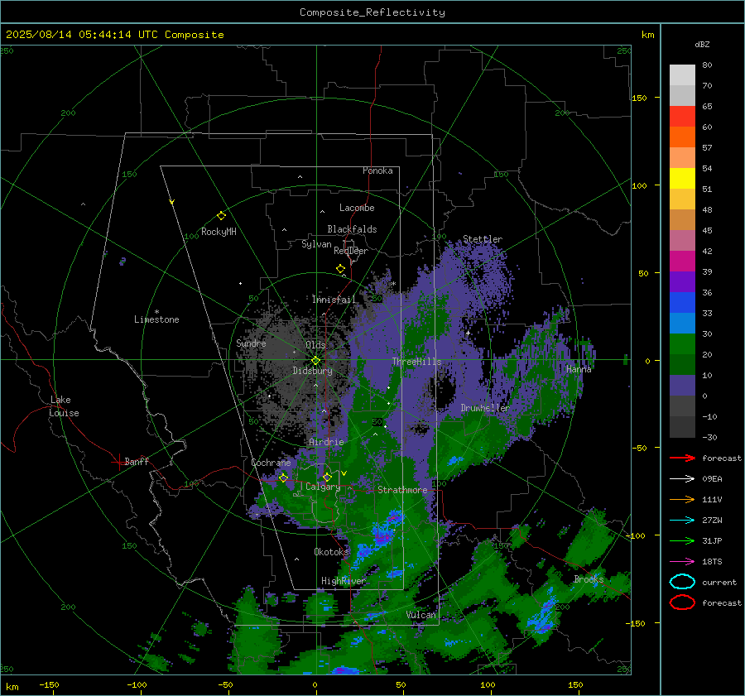745x696 pixels.
Task: Click the red 60 dBZ color swatch
Action: click(682, 117)
